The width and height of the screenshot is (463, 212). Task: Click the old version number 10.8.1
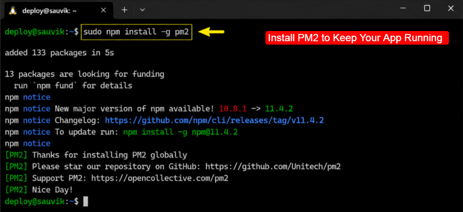tap(233, 109)
